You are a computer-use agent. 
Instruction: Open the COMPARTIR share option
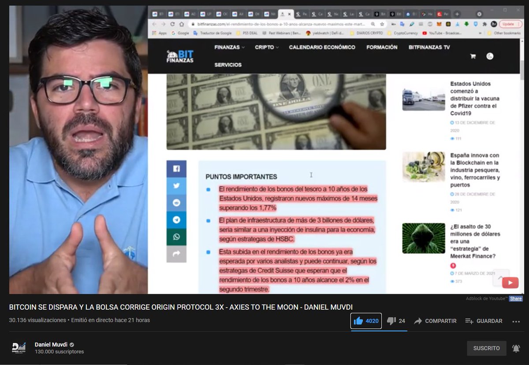pyautogui.click(x=435, y=321)
